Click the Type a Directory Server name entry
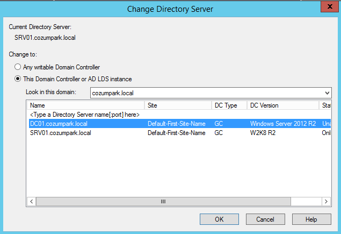Viewport: 341px width, 234px height. tap(85, 115)
